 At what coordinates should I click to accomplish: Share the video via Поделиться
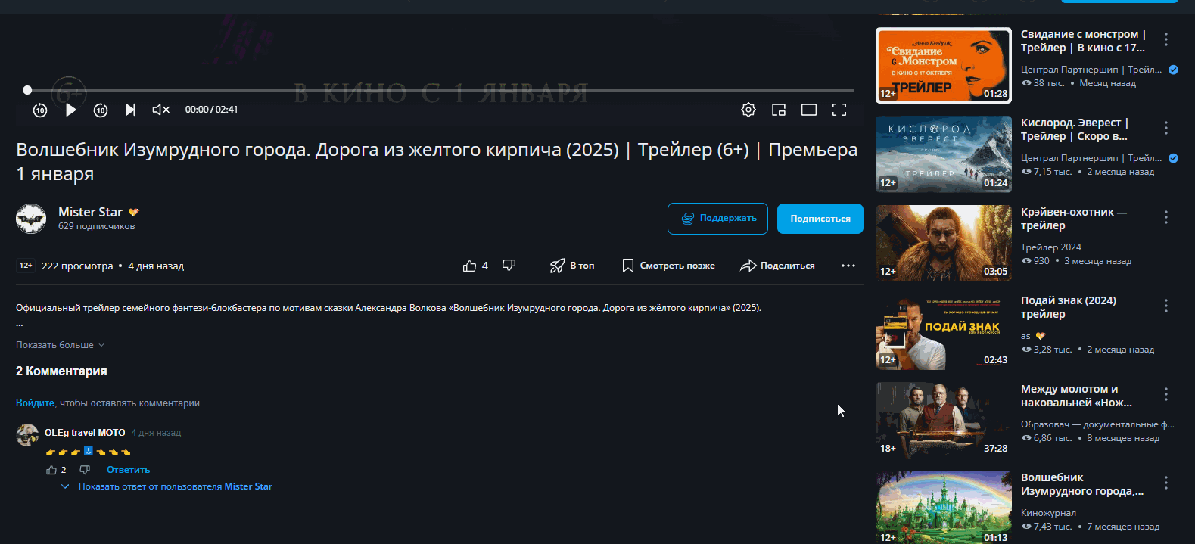point(777,266)
